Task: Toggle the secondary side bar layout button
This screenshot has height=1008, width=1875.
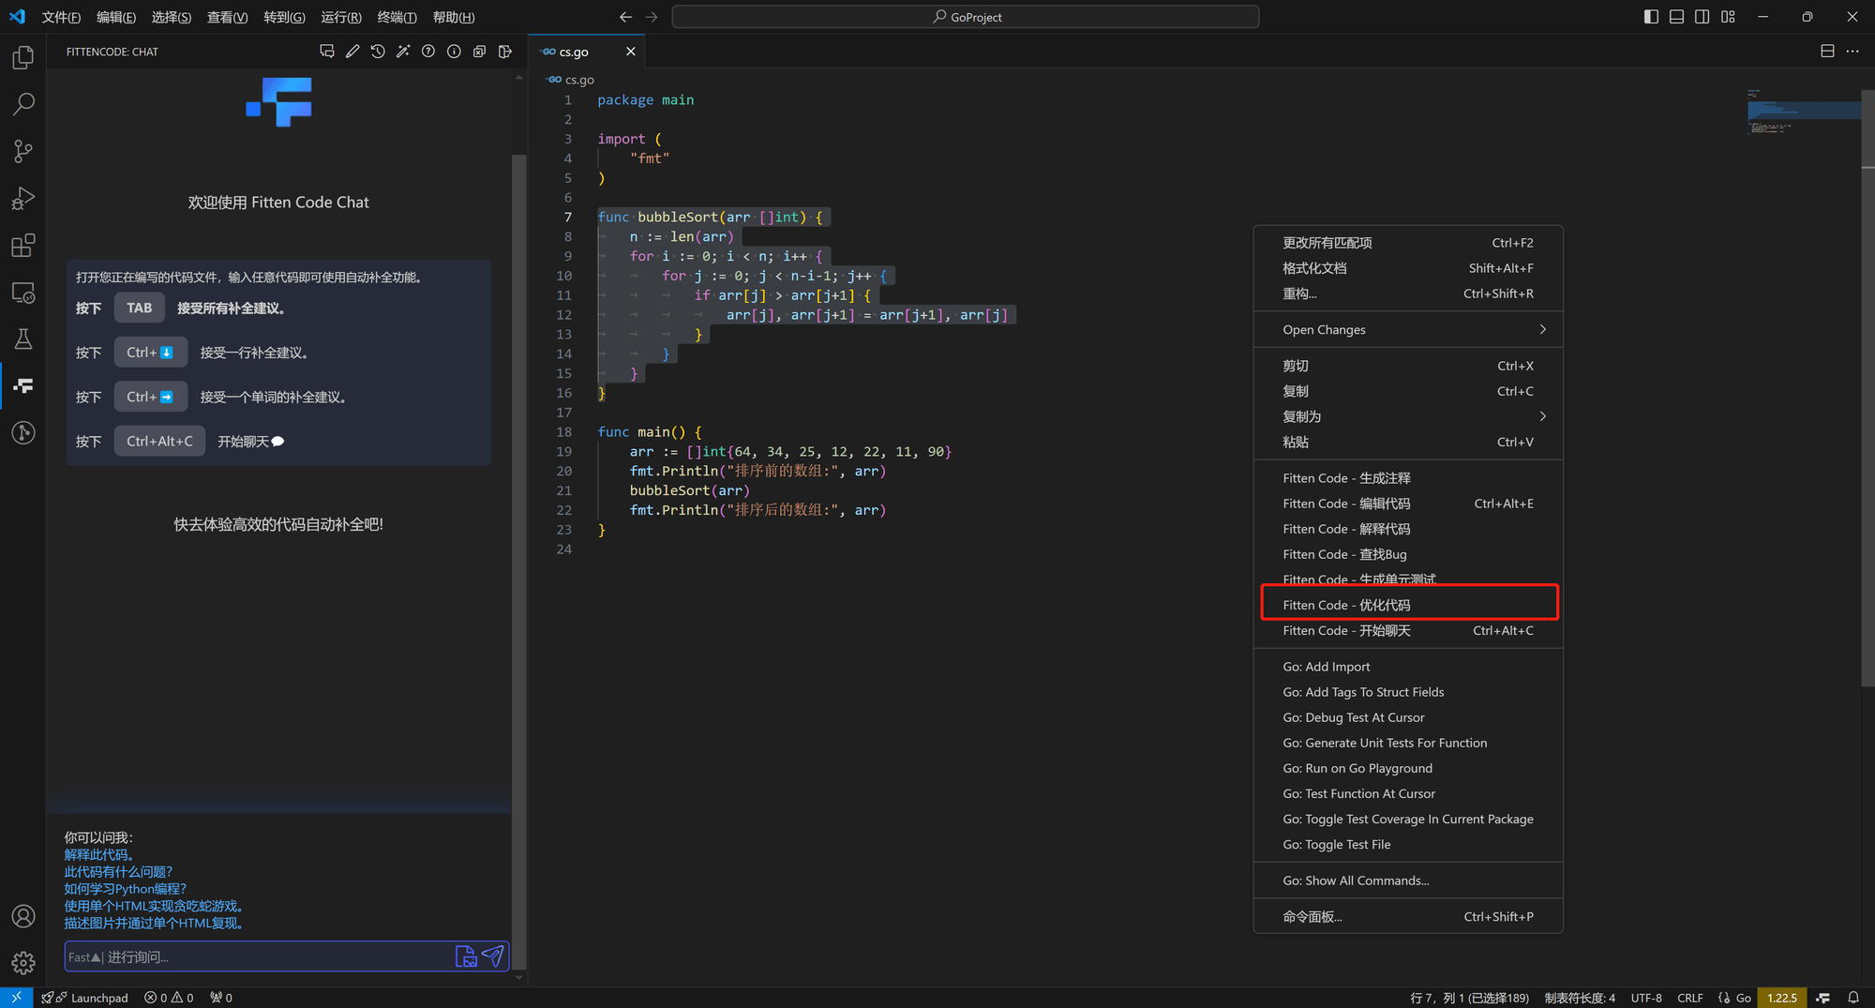Action: (x=1702, y=17)
